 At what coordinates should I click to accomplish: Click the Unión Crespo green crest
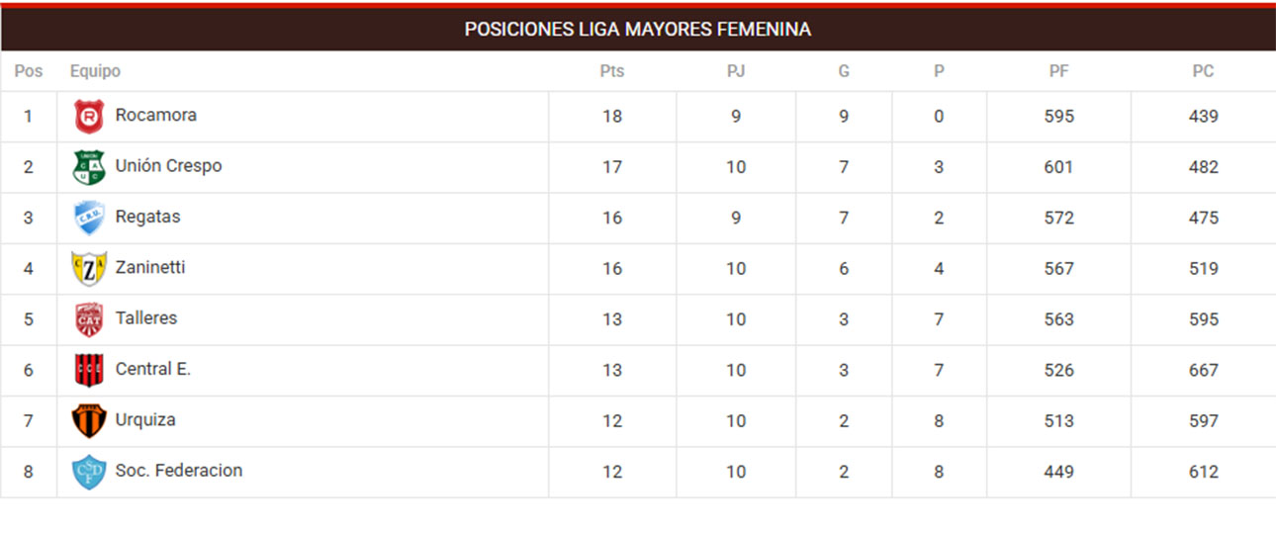89,167
